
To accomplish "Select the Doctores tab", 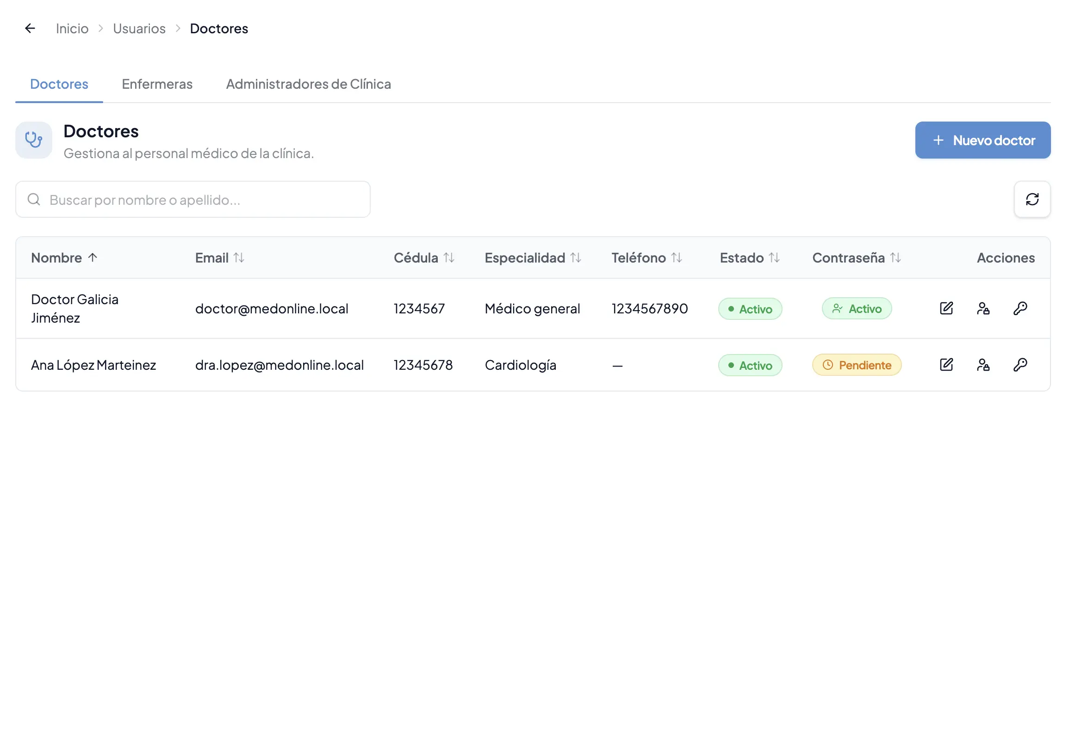I will point(59,84).
